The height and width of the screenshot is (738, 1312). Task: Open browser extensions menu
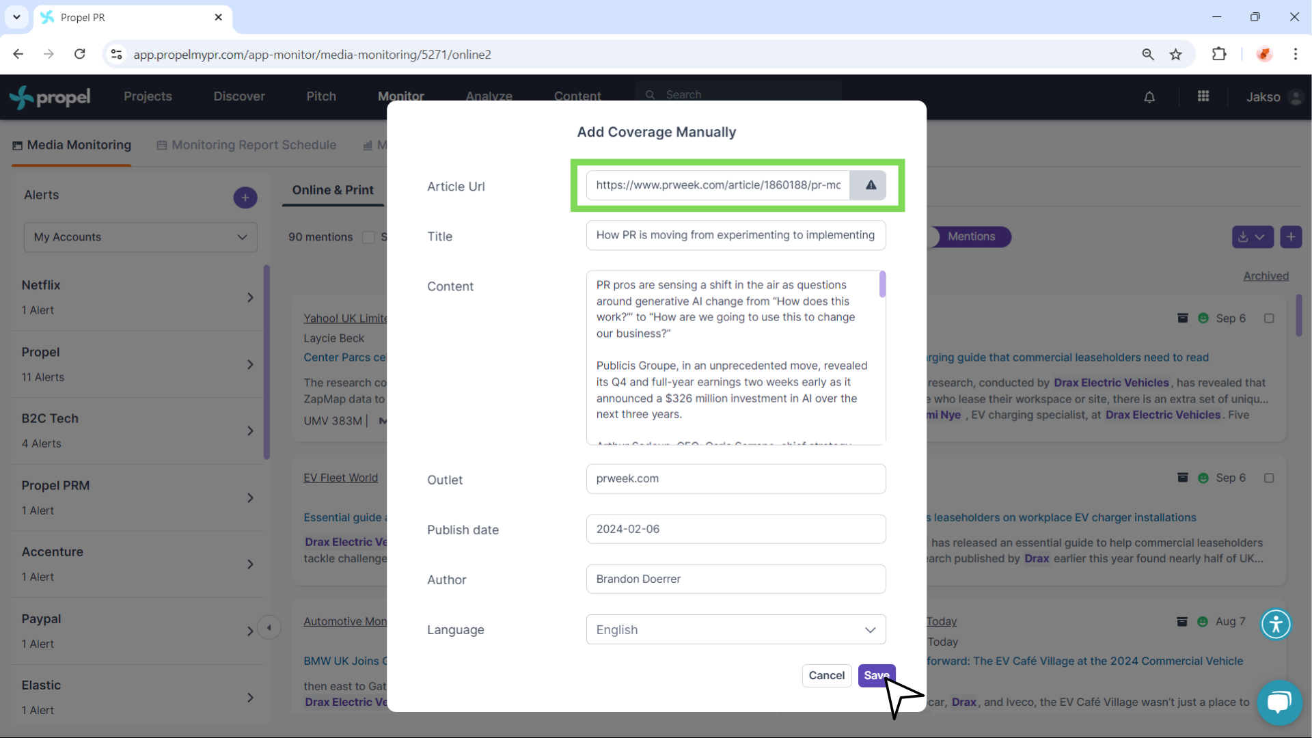click(x=1219, y=54)
